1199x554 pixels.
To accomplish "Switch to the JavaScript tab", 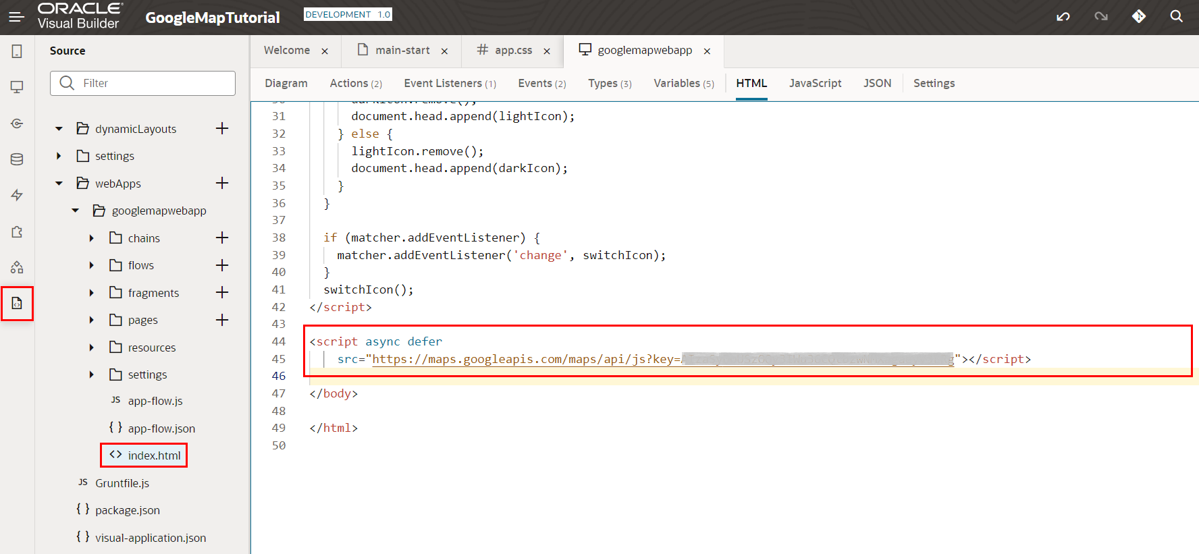I will (x=815, y=83).
